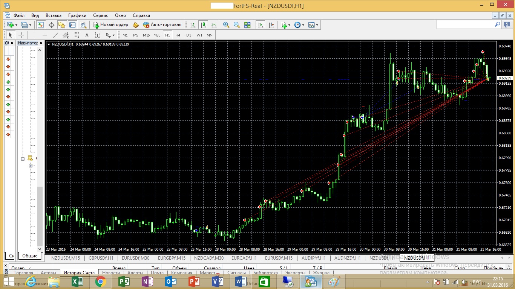Viewport: 515px width, 289px height.
Task: Switch to AUDJPYf,H1 chart tab
Action: click(313, 258)
